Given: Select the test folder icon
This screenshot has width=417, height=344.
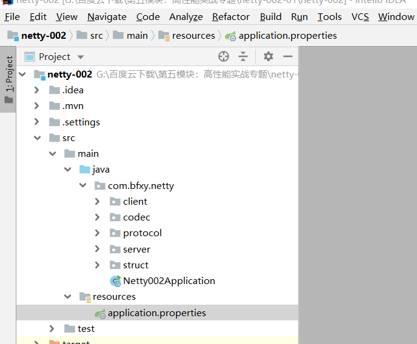Looking at the screenshot, I should tap(70, 329).
